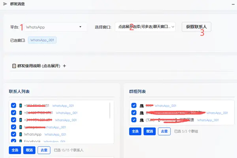Click the 群组列表 heading
Screen dimensions: 237x158
tap(137, 92)
